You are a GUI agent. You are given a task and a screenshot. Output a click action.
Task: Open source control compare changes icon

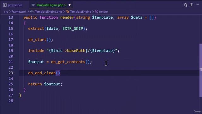click(x=185, y=5)
